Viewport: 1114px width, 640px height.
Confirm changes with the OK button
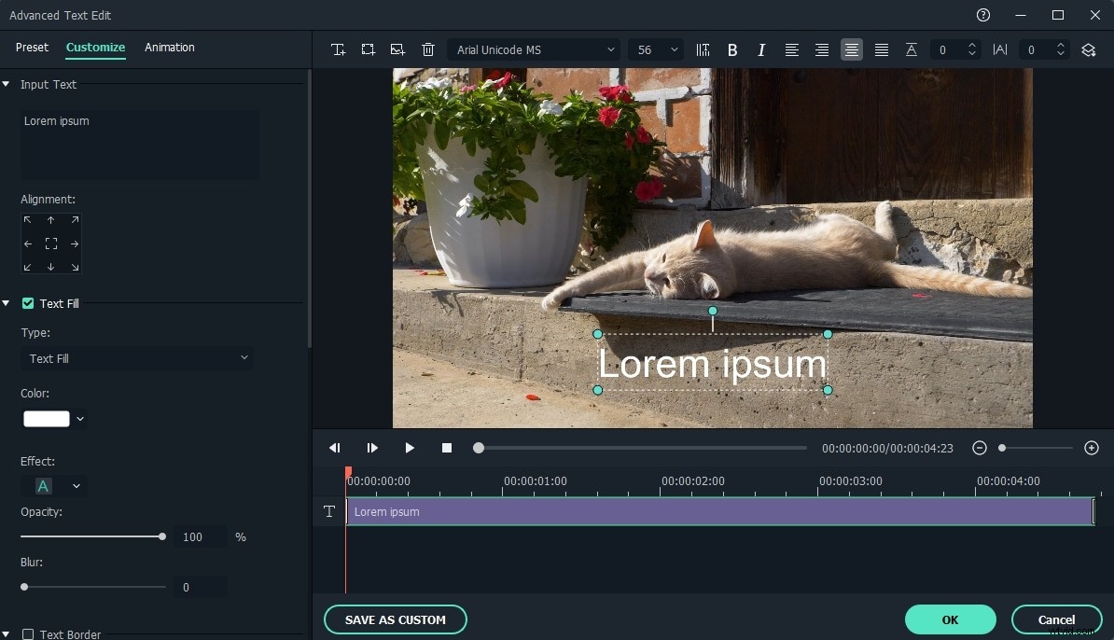tap(951, 619)
